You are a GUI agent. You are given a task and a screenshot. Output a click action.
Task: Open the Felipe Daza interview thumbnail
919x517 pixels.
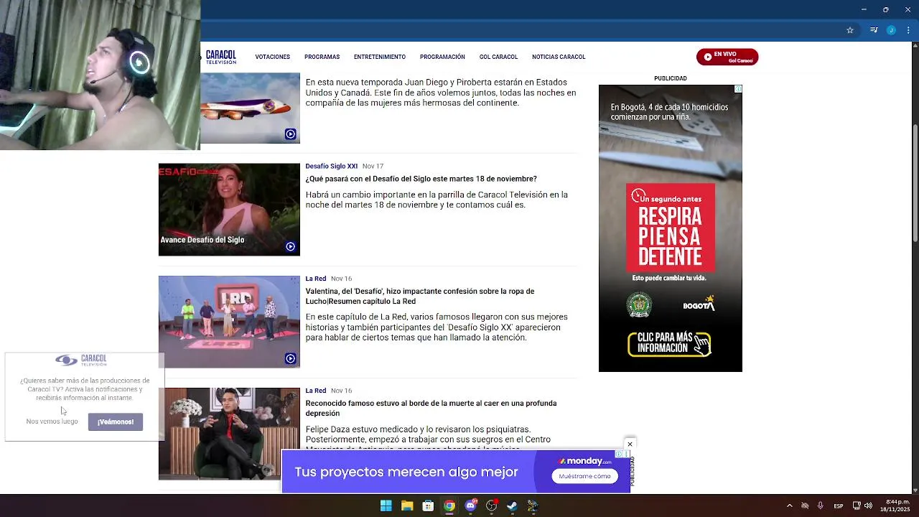pyautogui.click(x=229, y=434)
